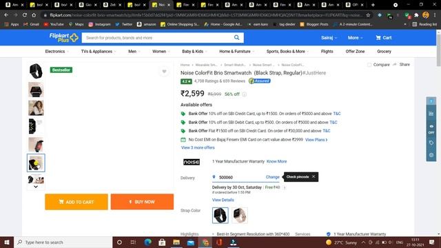Focus Windows taskbar search box
This screenshot has height=248, width=441.
(x=63, y=242)
